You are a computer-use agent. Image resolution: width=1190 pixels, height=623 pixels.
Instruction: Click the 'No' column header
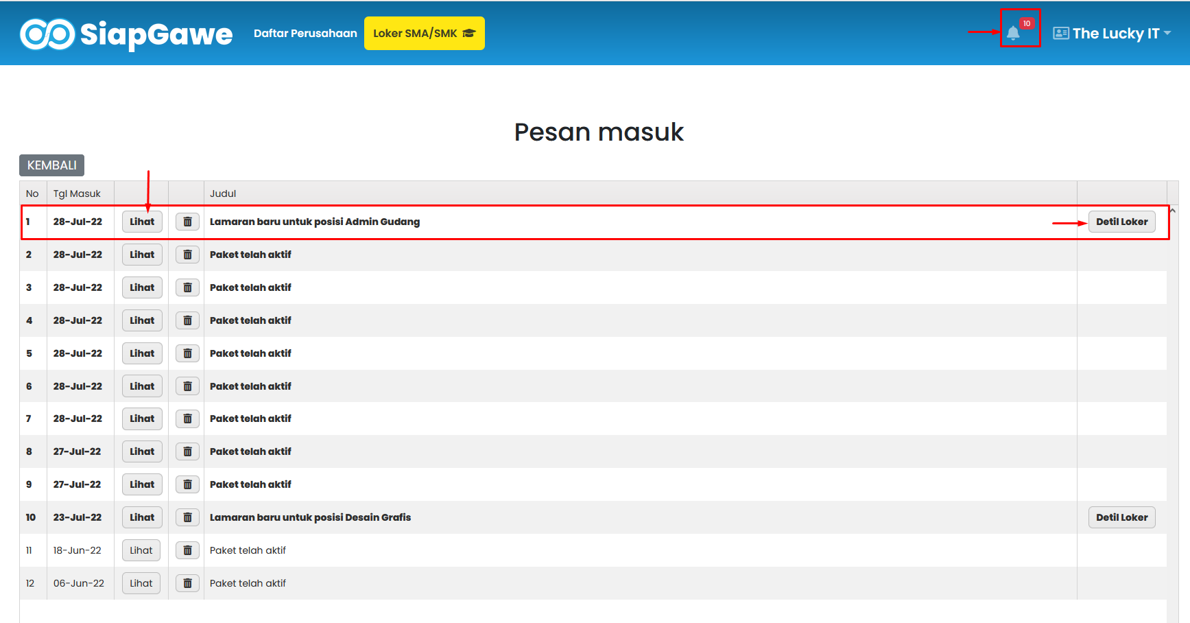click(32, 193)
